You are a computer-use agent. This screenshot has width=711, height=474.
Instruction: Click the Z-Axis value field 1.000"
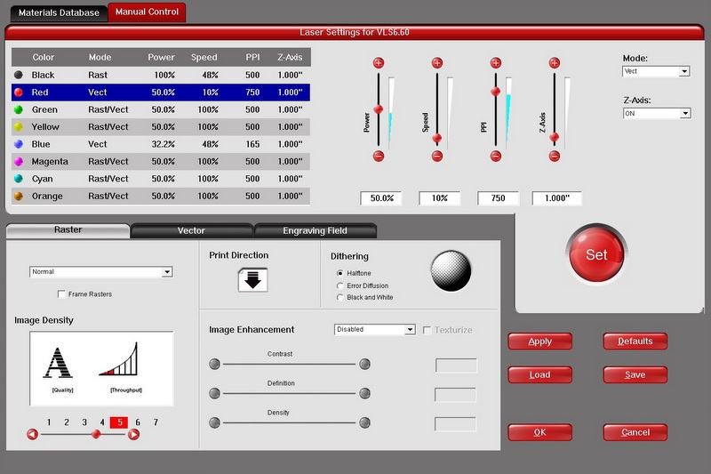click(556, 198)
